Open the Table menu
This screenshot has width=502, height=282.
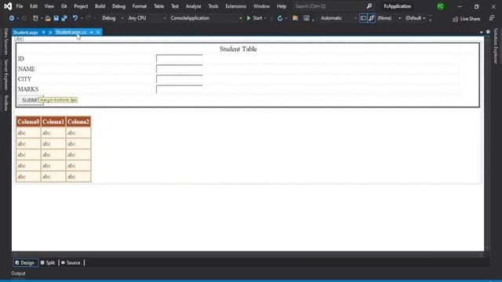pos(158,6)
